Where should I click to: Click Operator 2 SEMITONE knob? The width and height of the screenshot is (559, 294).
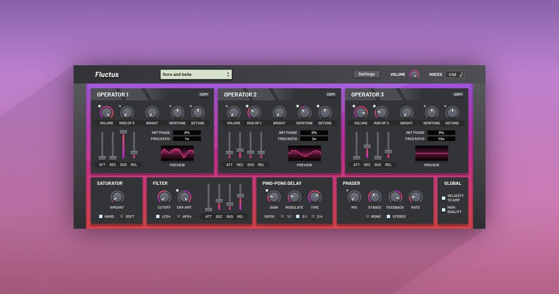tap(304, 113)
